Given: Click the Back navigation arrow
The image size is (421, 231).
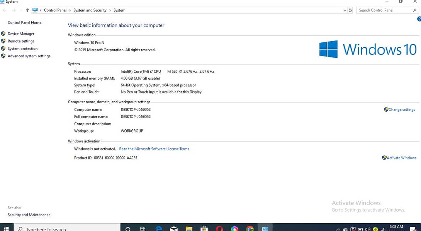Looking at the screenshot, I should pyautogui.click(x=5, y=10).
